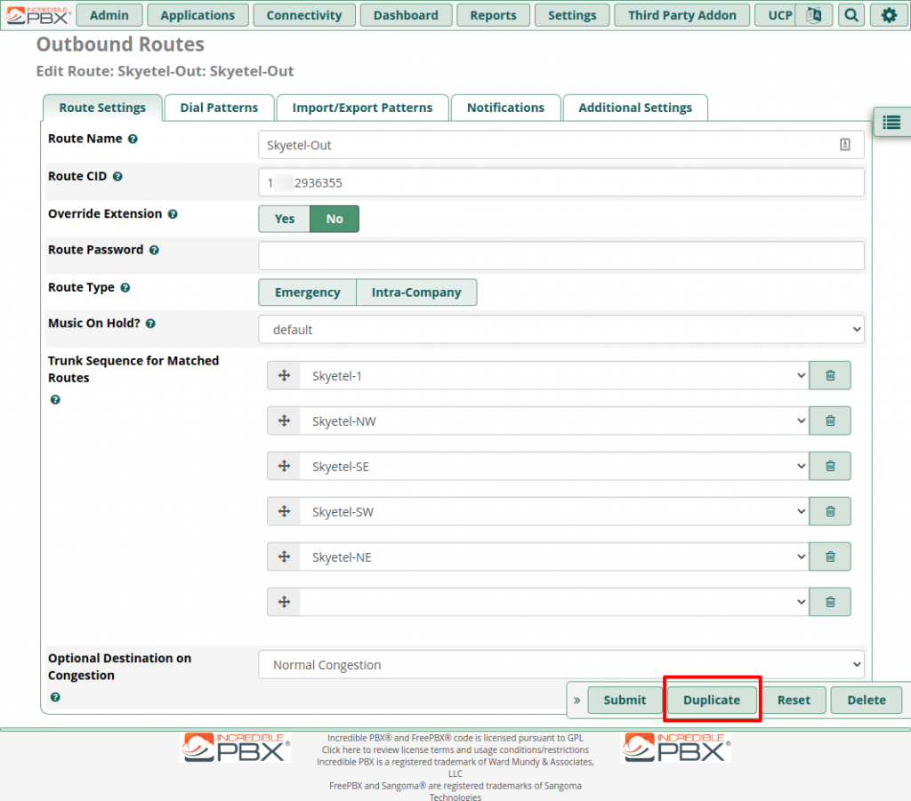Open the Skyetel-NW trunk dropdown
911x801 pixels.
[554, 421]
